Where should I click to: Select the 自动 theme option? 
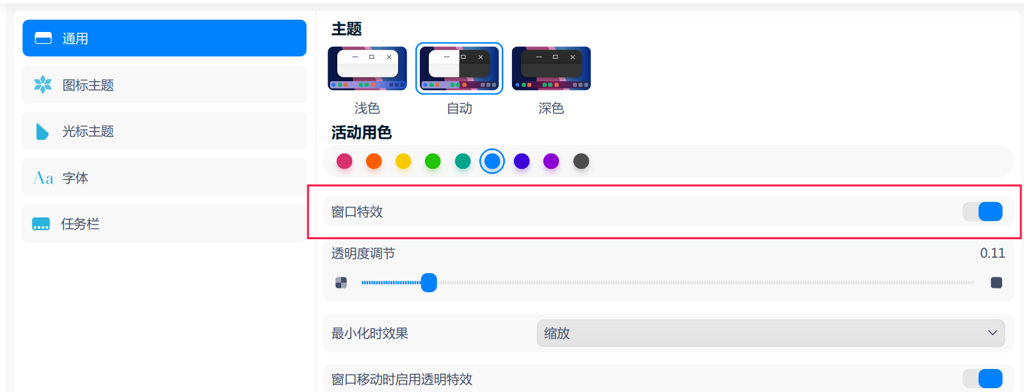point(460,68)
